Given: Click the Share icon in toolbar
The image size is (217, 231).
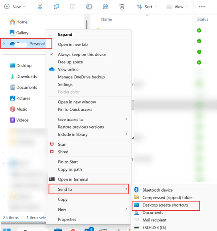Looking at the screenshot, I should coord(105,7).
